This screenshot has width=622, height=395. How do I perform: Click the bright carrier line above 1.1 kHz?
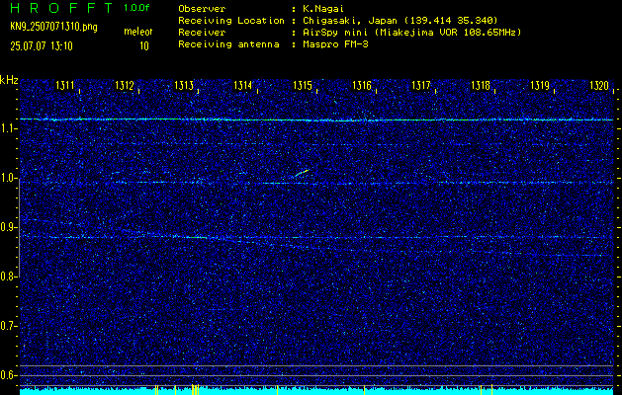316,119
